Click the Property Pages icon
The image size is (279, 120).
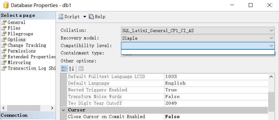81,68
